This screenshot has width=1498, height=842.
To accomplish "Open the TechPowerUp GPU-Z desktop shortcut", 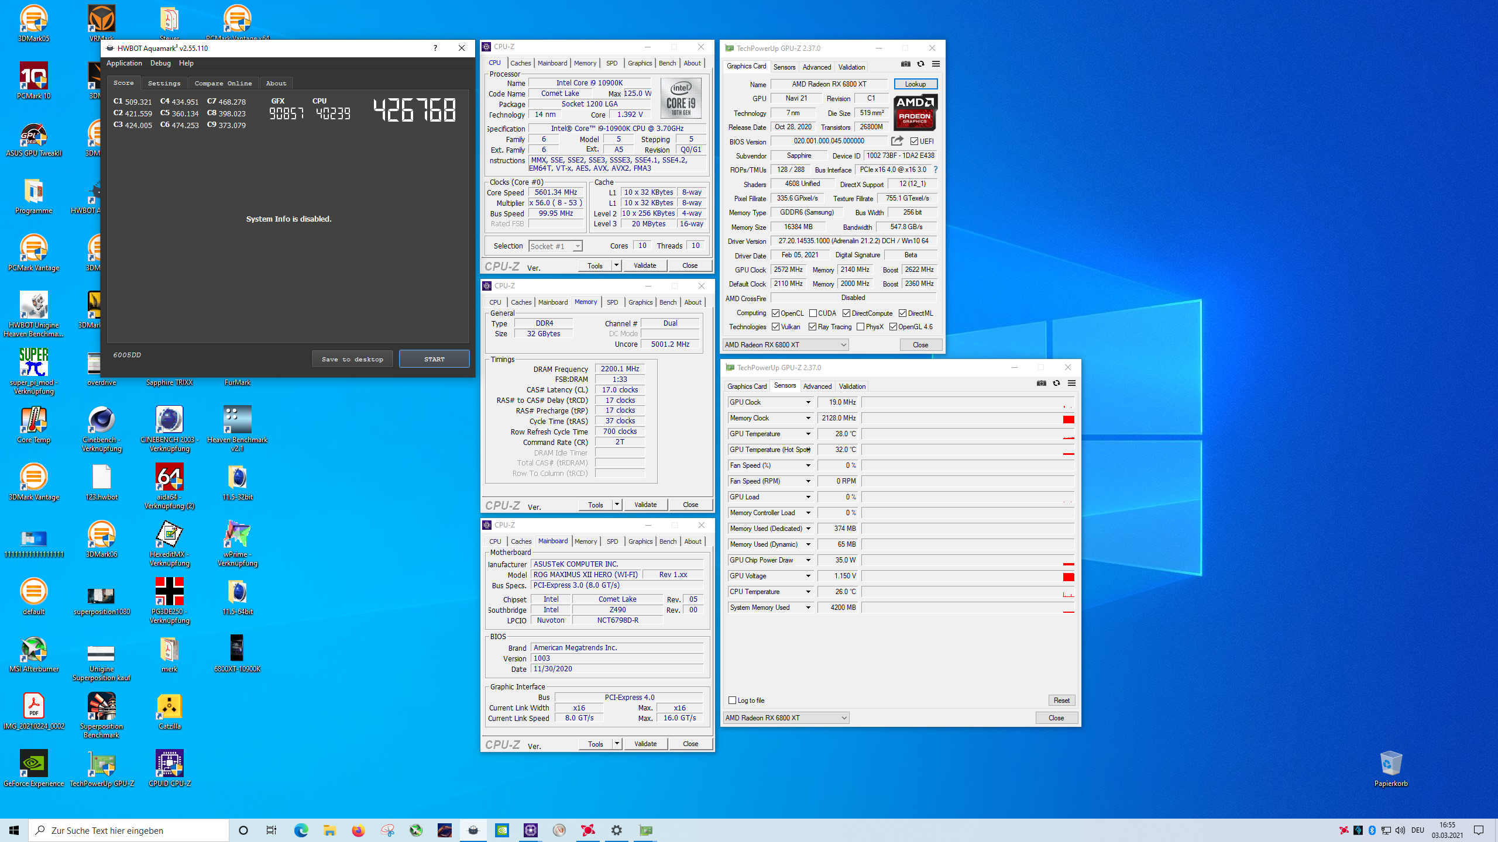I will (x=102, y=769).
